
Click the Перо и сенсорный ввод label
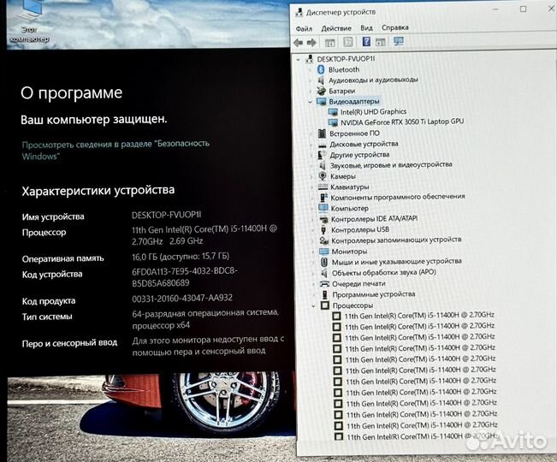pyautogui.click(x=69, y=343)
